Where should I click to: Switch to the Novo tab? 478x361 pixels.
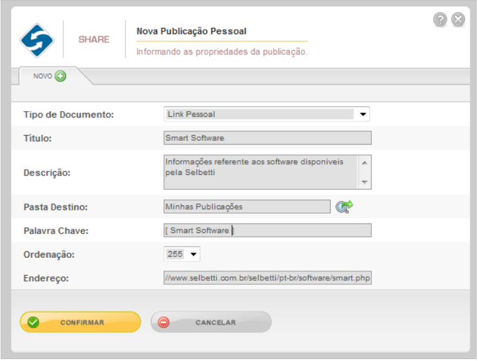(x=49, y=76)
